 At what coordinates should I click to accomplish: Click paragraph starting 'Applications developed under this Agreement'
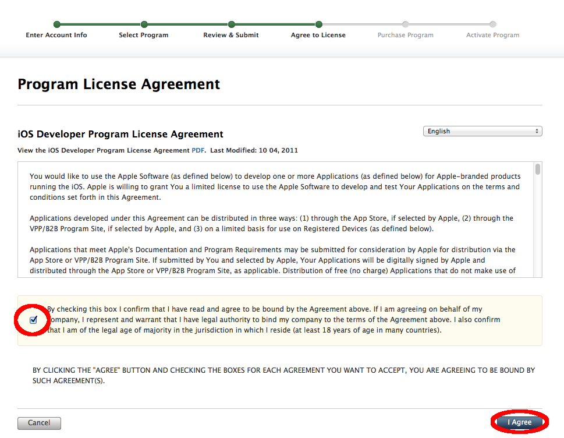pyautogui.click(x=272, y=224)
